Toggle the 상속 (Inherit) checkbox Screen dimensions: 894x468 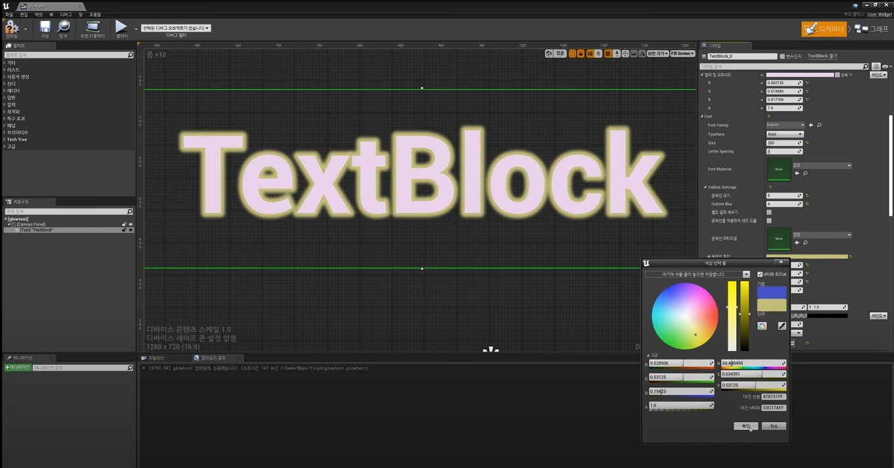(x=837, y=75)
